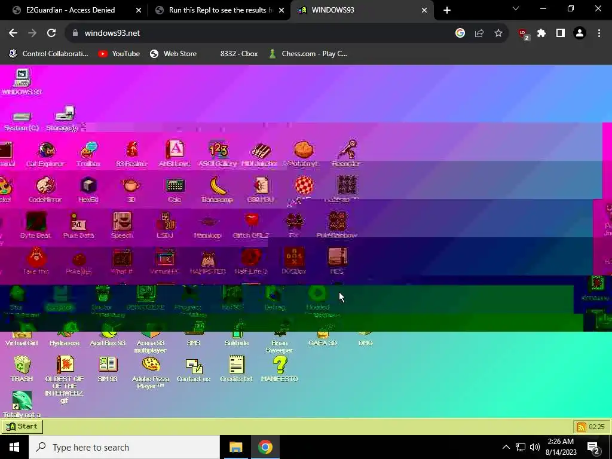
Task: Open the uBlock Origin extension icon
Action: click(x=523, y=34)
